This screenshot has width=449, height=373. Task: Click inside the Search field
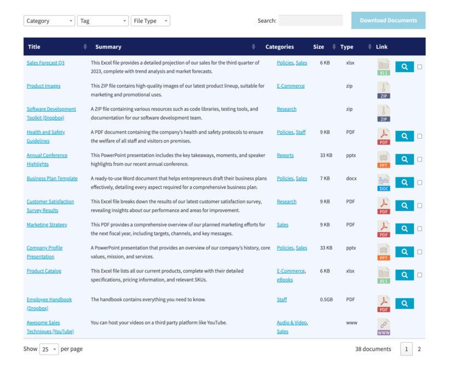[313, 20]
